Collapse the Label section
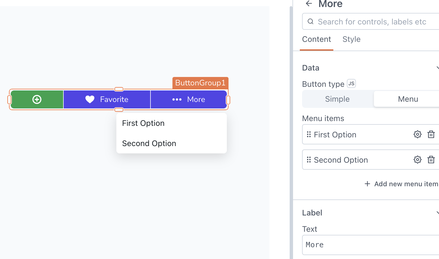The height and width of the screenshot is (259, 439). [x=437, y=213]
